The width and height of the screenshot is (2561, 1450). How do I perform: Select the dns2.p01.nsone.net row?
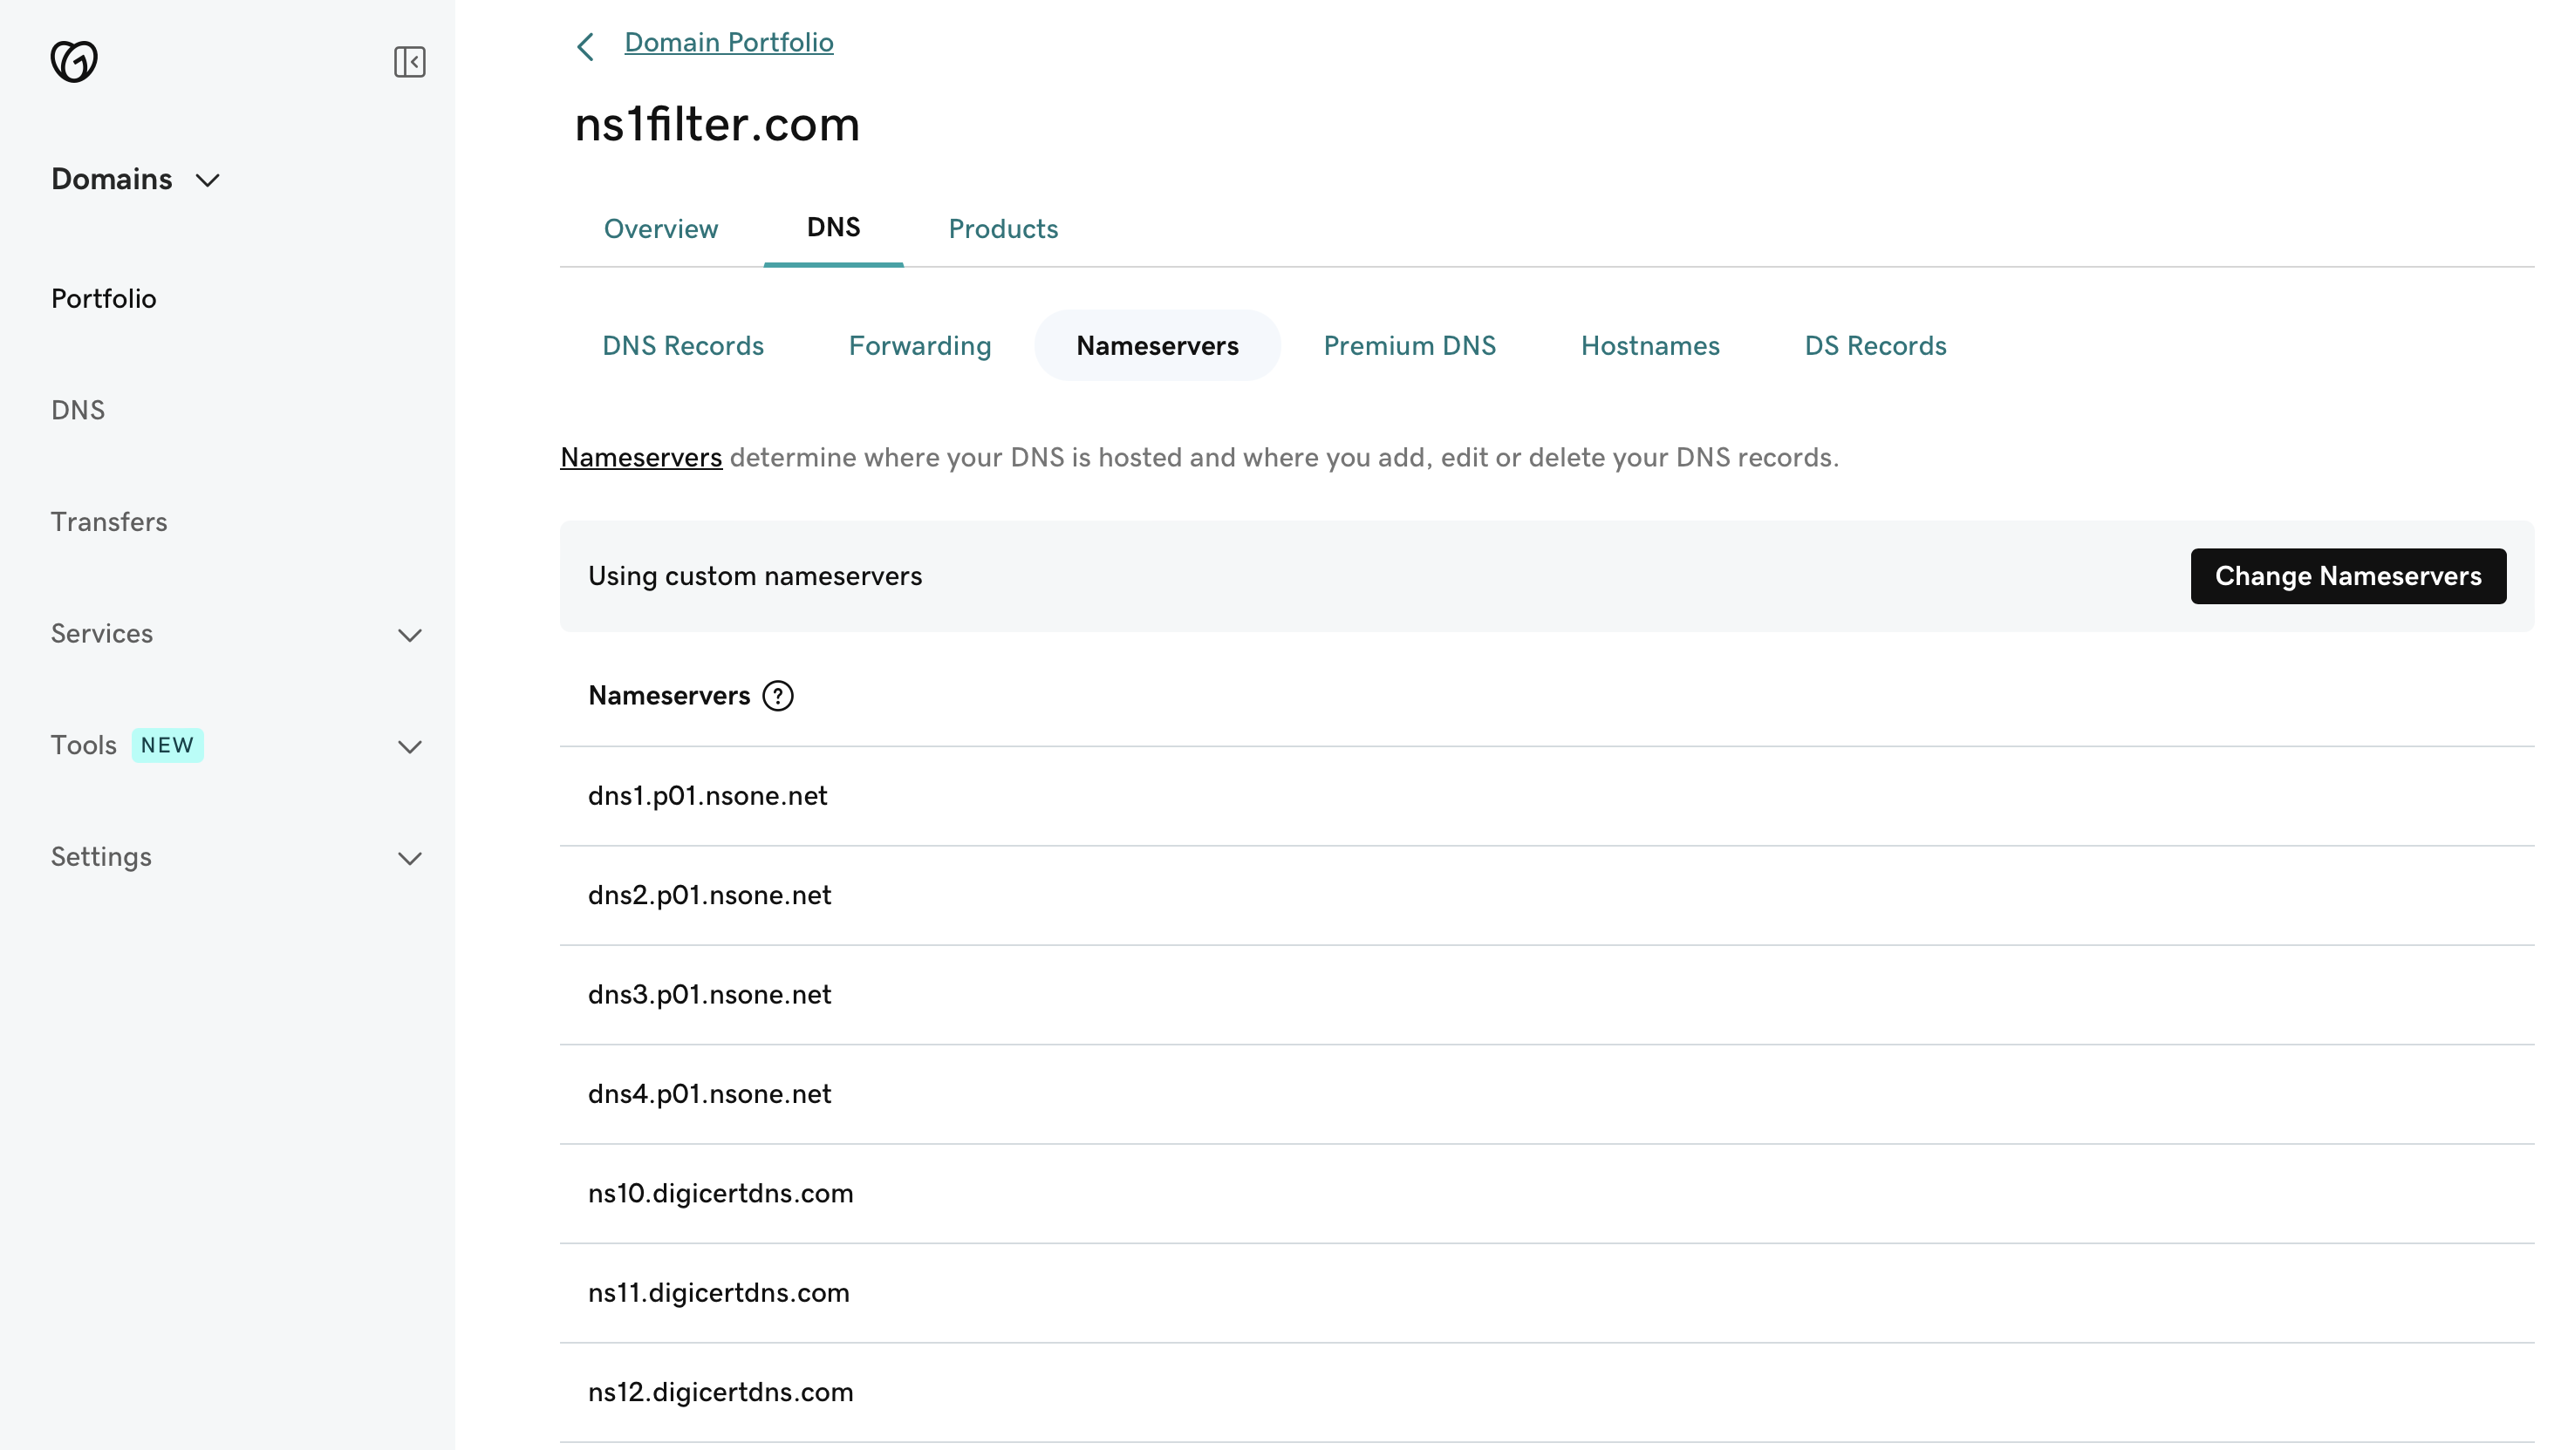1547,896
